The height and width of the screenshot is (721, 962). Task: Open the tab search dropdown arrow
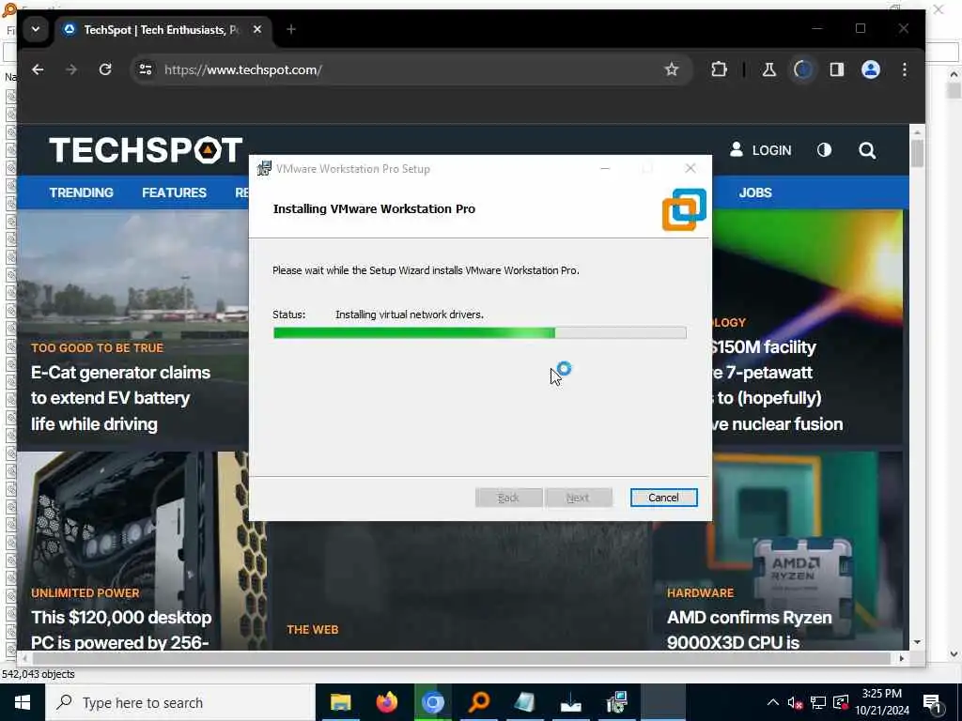36,29
